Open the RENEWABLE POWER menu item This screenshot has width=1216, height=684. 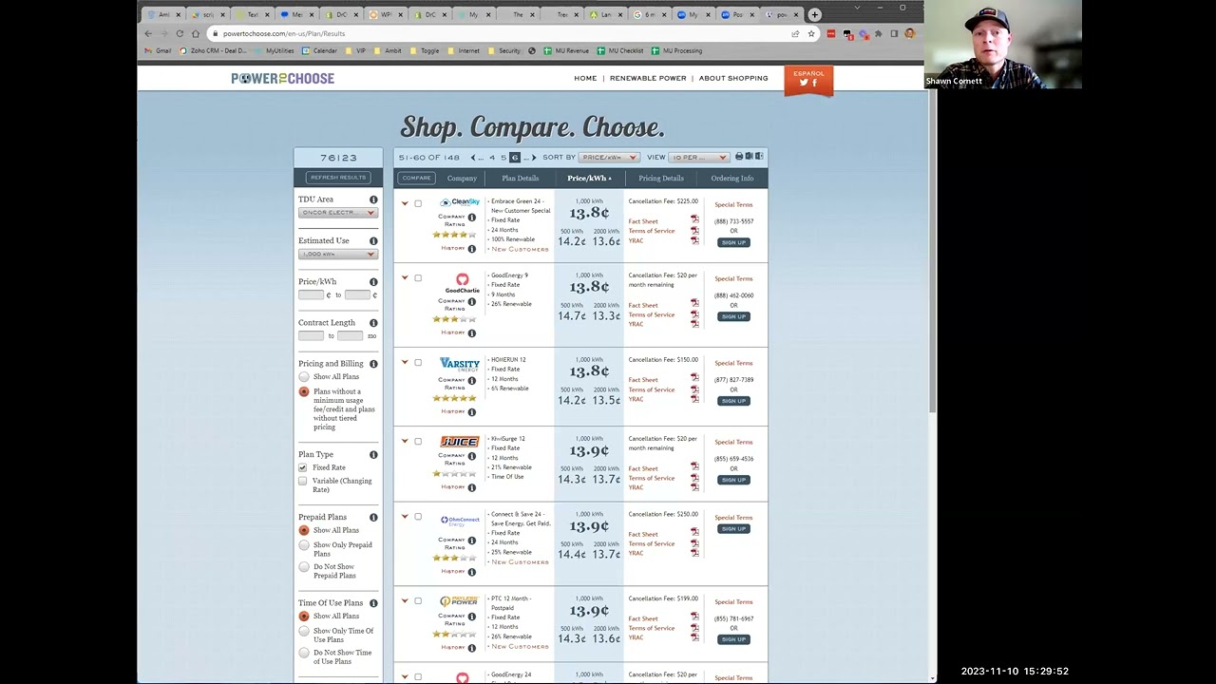[648, 79]
